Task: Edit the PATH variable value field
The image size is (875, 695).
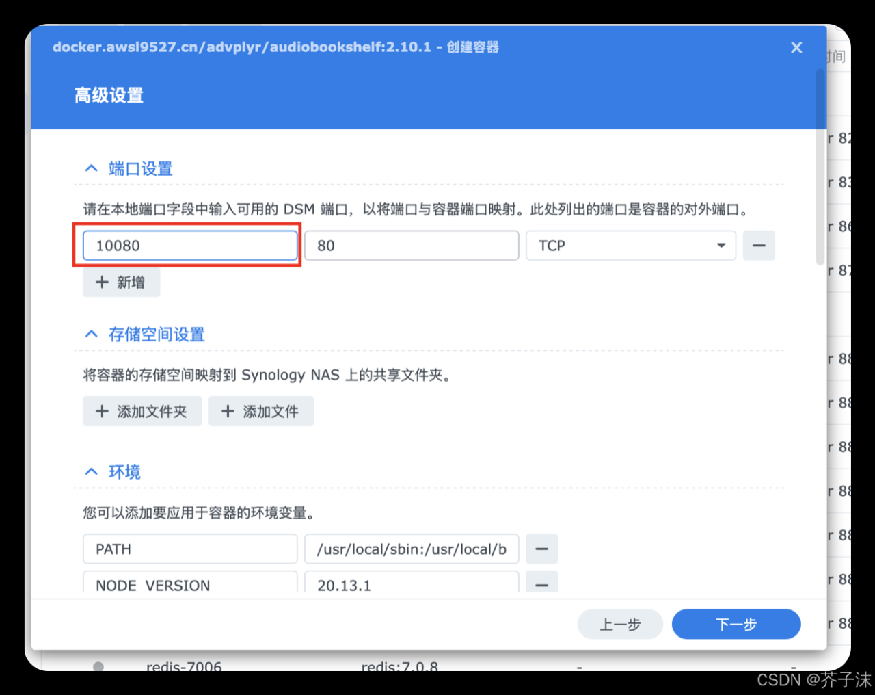Action: tap(411, 549)
